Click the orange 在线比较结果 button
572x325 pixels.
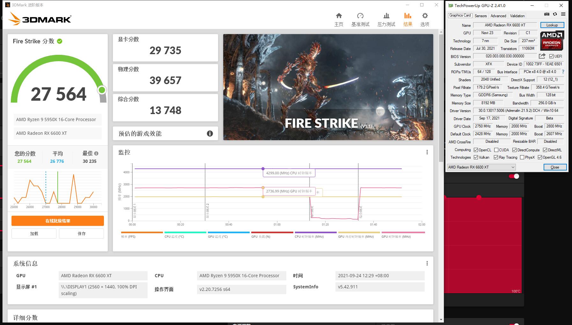point(58,221)
